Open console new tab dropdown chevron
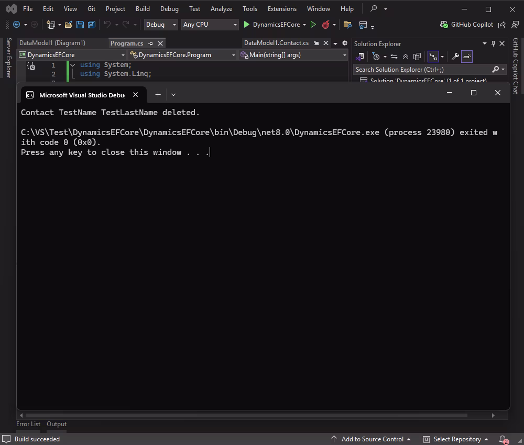 click(173, 95)
